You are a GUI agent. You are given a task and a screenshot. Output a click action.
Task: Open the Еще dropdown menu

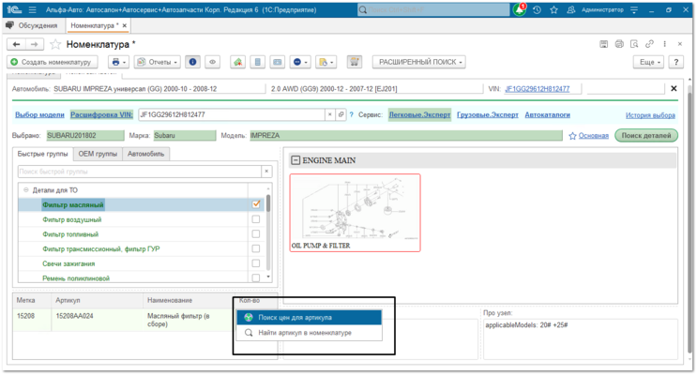(x=648, y=62)
